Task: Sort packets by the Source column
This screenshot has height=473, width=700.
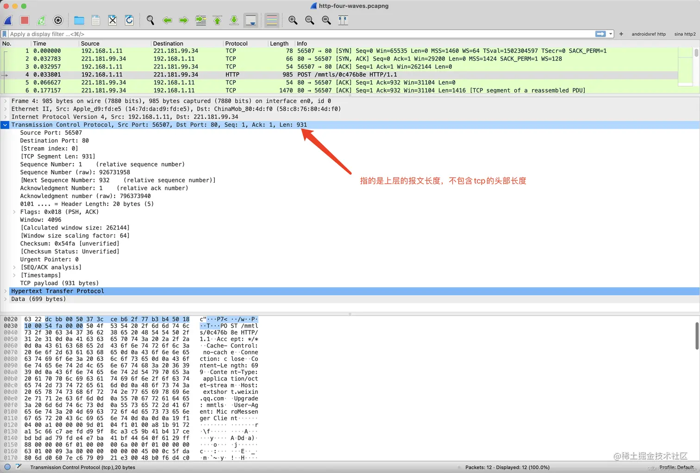Action: coord(115,44)
